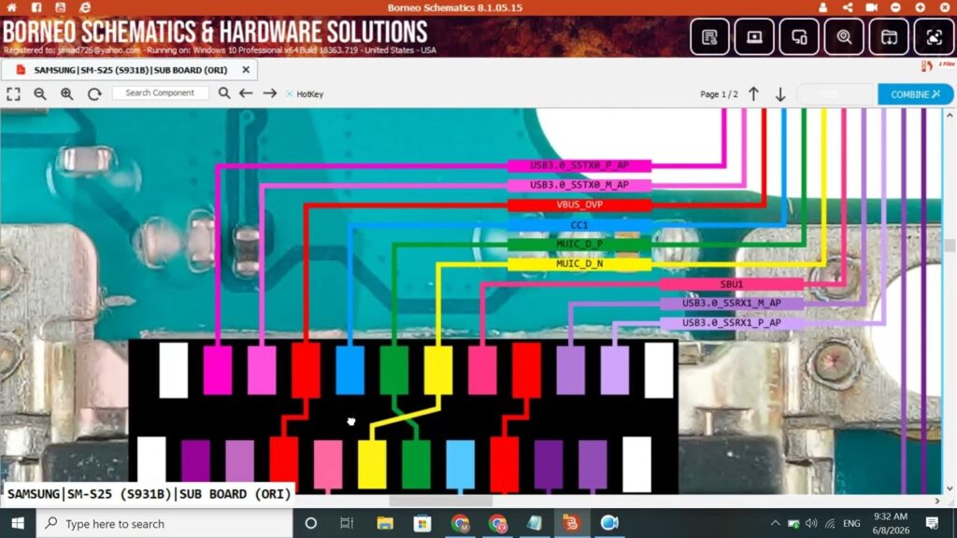The image size is (957, 538).
Task: Open Cortana circle icon on taskbar
Action: coord(310,523)
